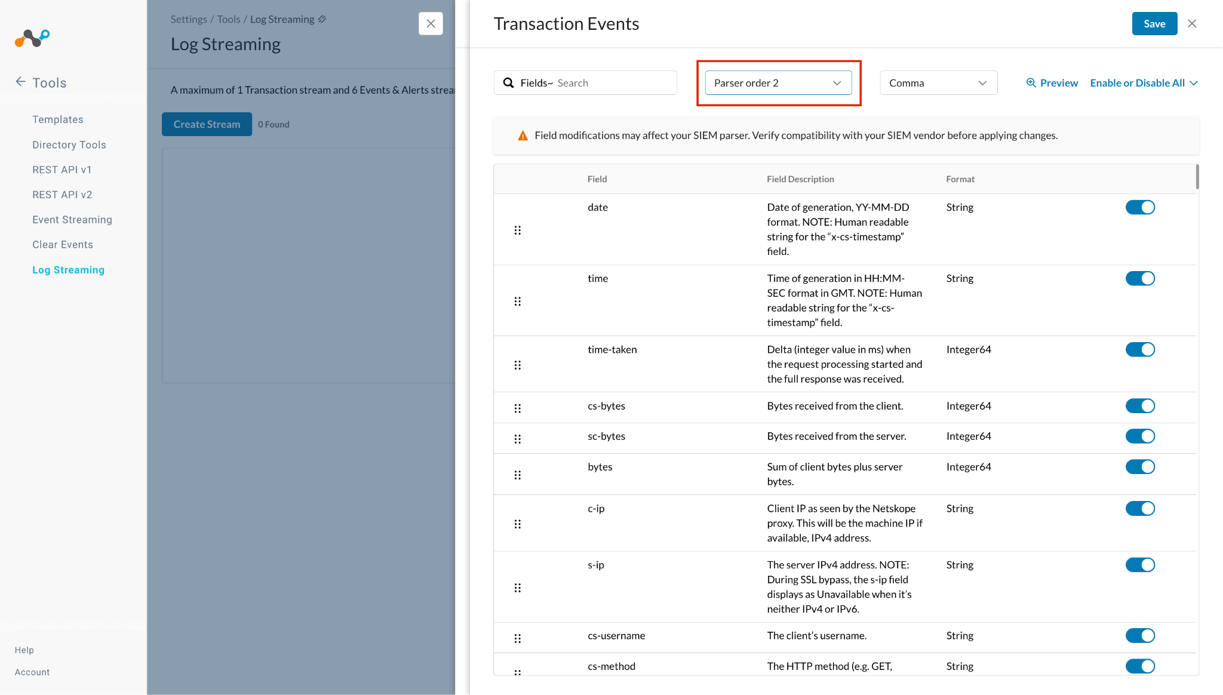Toggle the cs-username field switch
The height and width of the screenshot is (695, 1223).
[1140, 636]
